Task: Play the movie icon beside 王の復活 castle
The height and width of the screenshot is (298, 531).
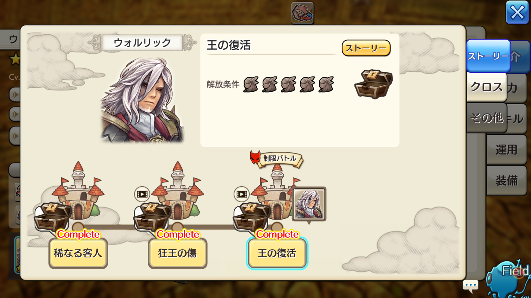Action: pyautogui.click(x=242, y=194)
